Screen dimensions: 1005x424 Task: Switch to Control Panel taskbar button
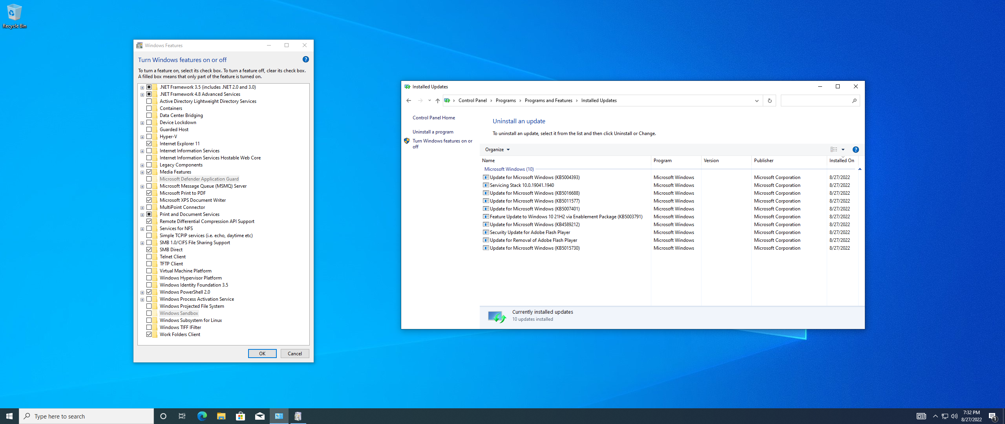[279, 416]
